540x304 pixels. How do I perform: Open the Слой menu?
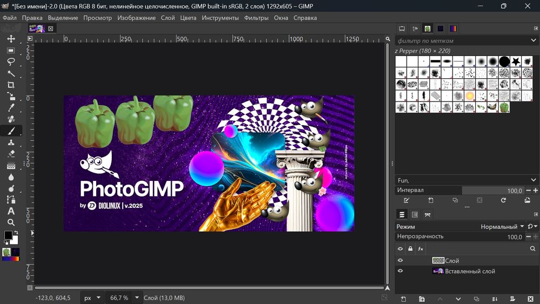[x=168, y=18]
